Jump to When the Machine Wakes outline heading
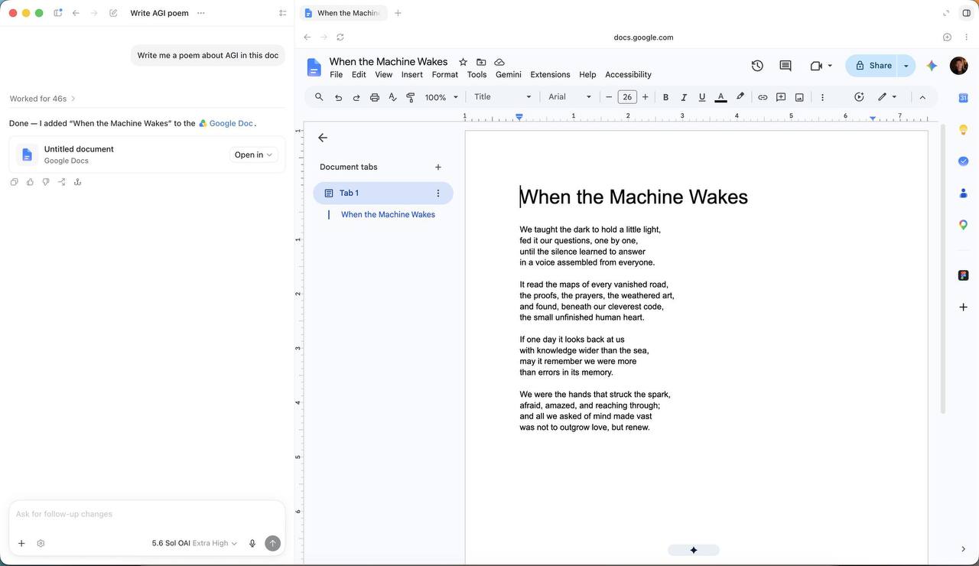The width and height of the screenshot is (979, 566). coord(388,215)
